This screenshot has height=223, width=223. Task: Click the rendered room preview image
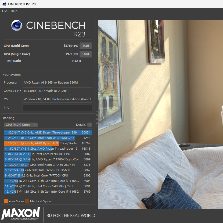click(160, 114)
